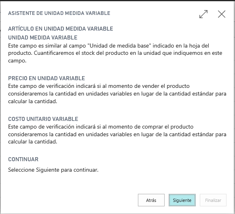
Task: Select the Artículo en Unidad Medida Variable heading
Action: 61,29
